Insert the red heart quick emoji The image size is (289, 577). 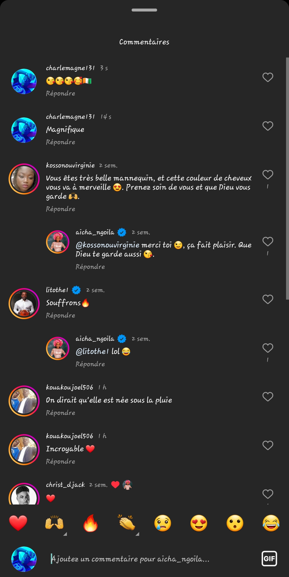click(x=18, y=523)
